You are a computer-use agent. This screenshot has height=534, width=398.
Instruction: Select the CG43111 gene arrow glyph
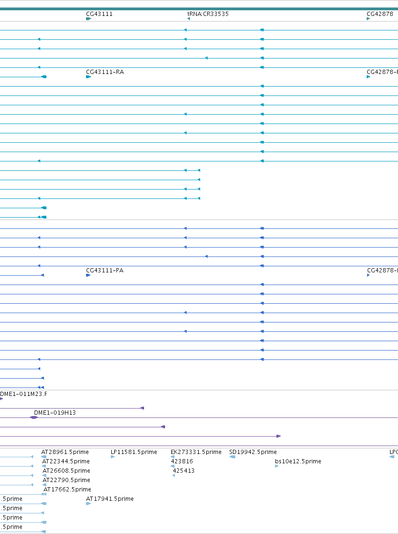click(88, 19)
